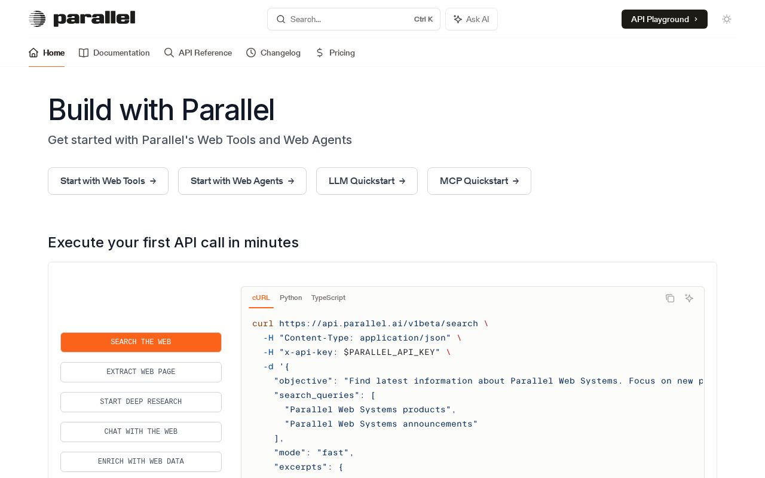The height and width of the screenshot is (478, 765).
Task: Open the LLM Quickstart link
Action: pyautogui.click(x=367, y=181)
